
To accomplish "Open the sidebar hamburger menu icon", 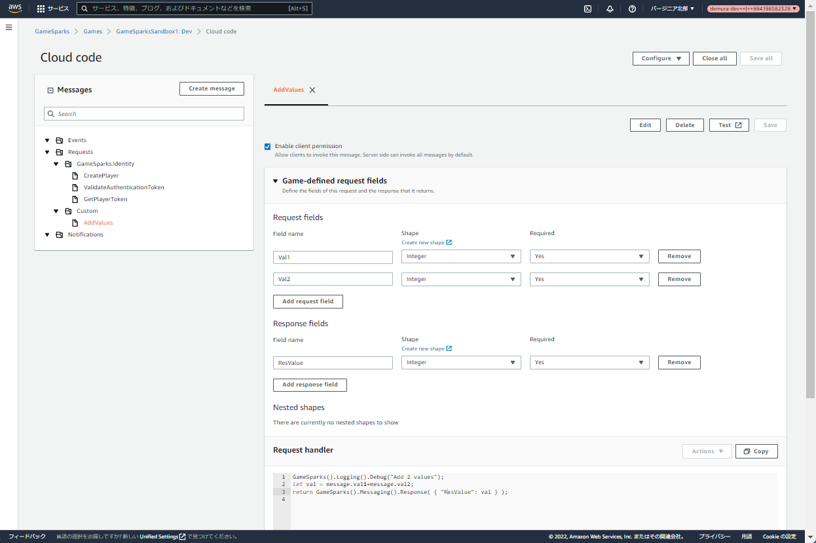I will (9, 27).
